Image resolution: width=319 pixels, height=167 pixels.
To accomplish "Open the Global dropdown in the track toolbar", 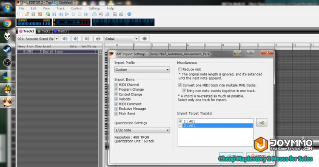I will click(122, 39).
